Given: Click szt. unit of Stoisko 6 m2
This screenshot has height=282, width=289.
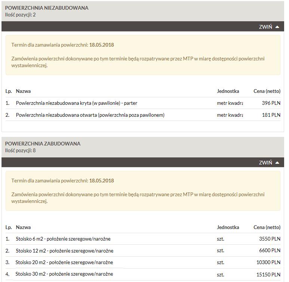Looking at the screenshot, I should click(x=221, y=239).
